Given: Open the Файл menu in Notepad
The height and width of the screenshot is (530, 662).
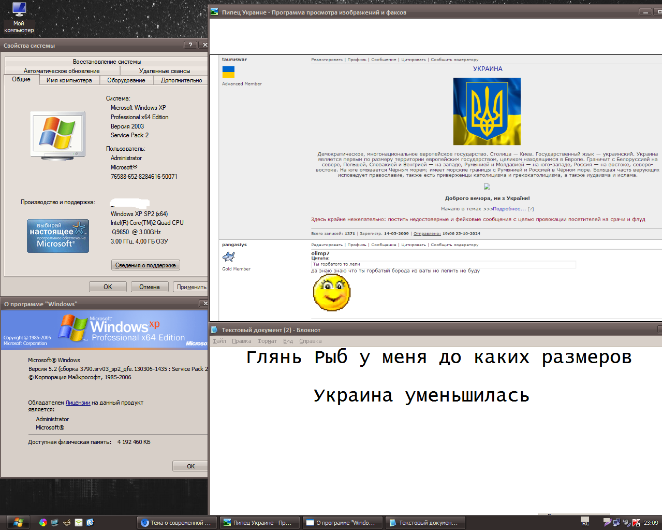Looking at the screenshot, I should pyautogui.click(x=219, y=341).
